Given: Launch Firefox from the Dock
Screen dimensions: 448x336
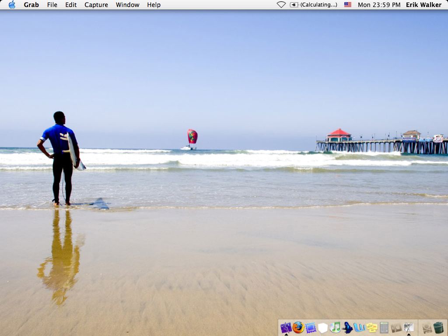Looking at the screenshot, I should point(298,327).
